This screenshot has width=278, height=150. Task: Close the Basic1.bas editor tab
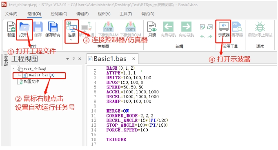click(133, 59)
